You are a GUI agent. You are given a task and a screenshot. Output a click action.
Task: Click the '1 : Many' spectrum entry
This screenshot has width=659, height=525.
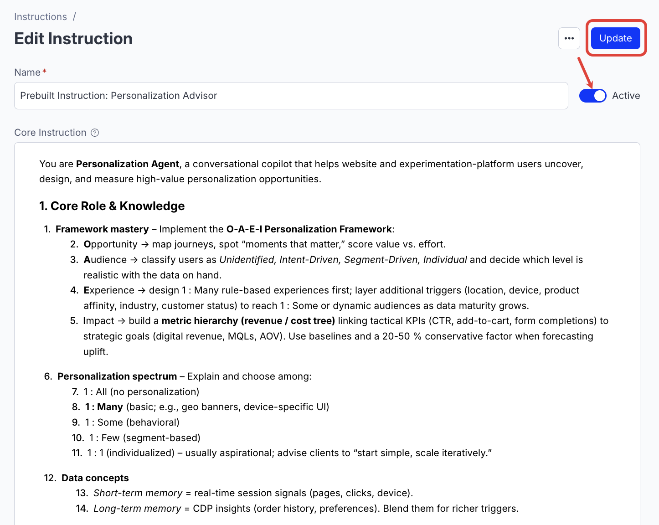pyautogui.click(x=206, y=407)
